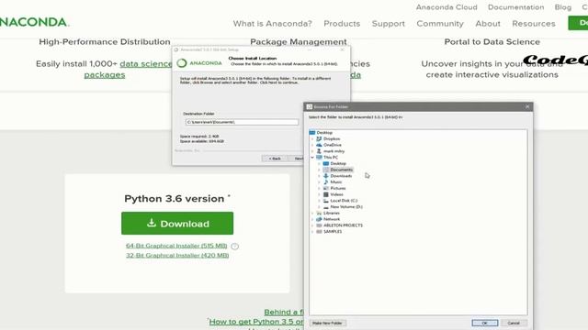Open the Products menu
Image resolution: width=588 pixels, height=330 pixels.
tap(342, 24)
